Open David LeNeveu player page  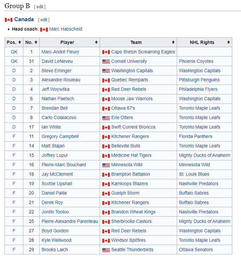[x=57, y=61]
